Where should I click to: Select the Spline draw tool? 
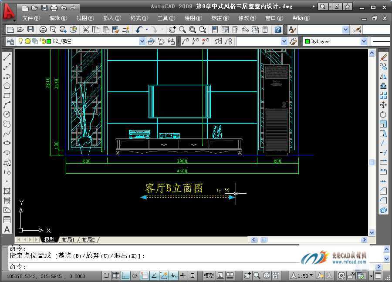[7, 133]
